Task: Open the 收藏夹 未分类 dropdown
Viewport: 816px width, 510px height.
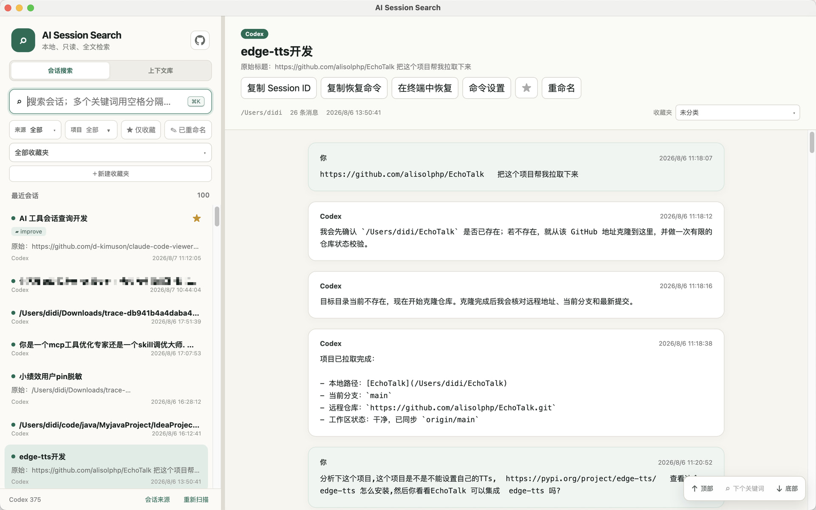Action: click(x=737, y=113)
